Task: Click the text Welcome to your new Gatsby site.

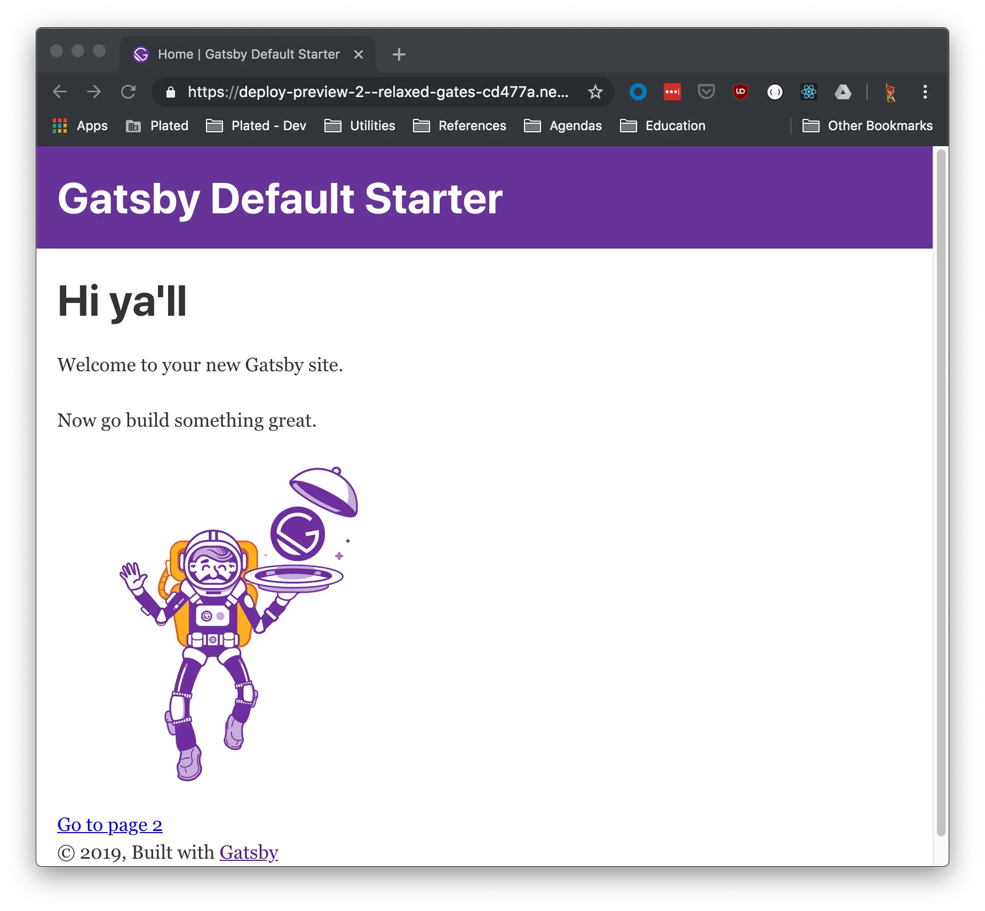Action: point(200,365)
